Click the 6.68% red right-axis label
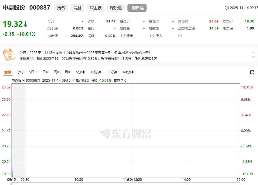Viewport: 258px width, 185px height. 246,100
